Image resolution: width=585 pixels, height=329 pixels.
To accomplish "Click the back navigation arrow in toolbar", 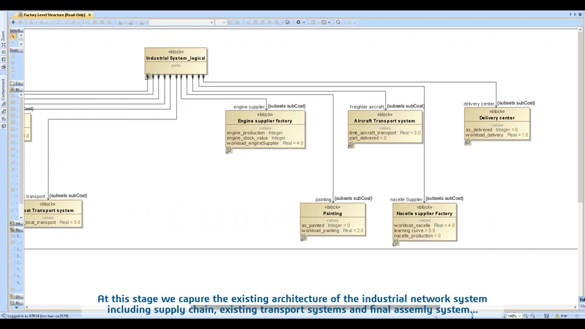I will point(13,23).
